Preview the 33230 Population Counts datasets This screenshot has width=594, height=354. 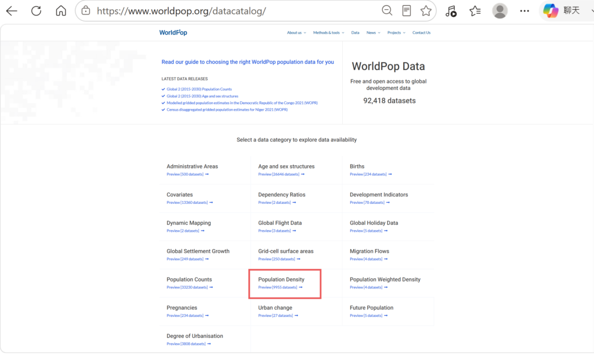click(190, 287)
